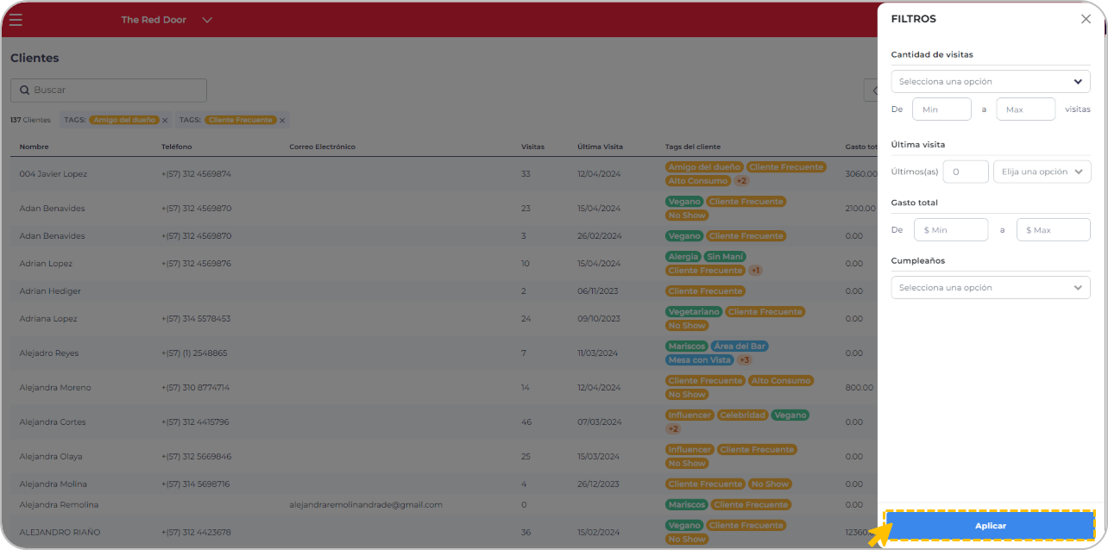Click gasto 3060.00 for Javier Lopez

click(x=861, y=174)
